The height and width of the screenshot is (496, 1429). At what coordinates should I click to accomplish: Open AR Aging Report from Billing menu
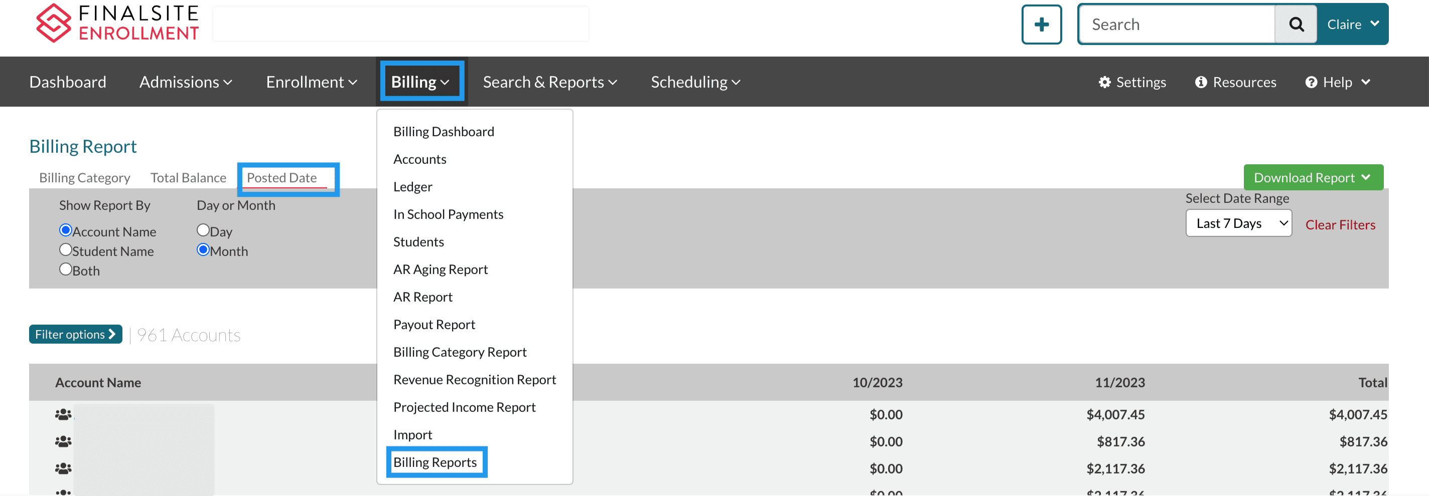441,270
